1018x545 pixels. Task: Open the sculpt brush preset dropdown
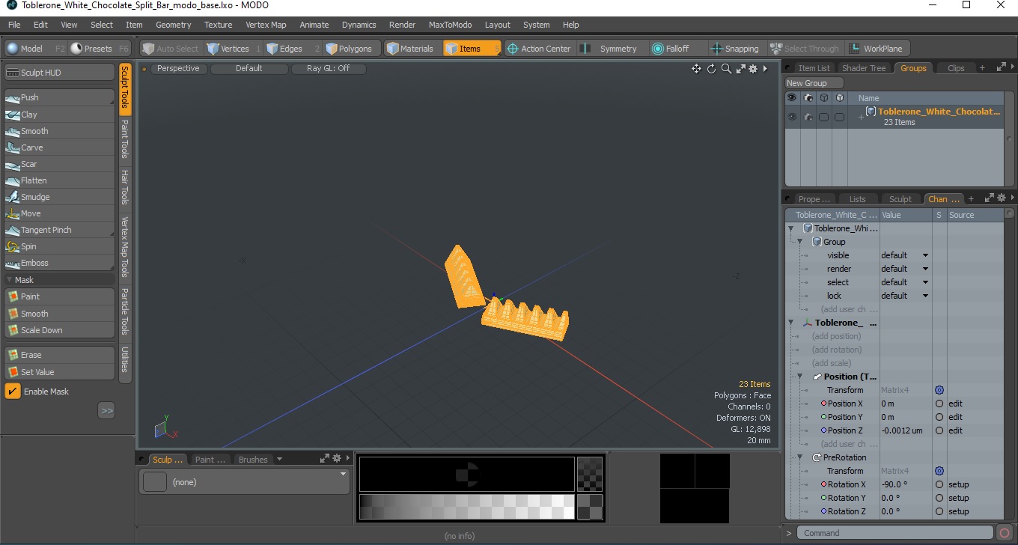(344, 473)
